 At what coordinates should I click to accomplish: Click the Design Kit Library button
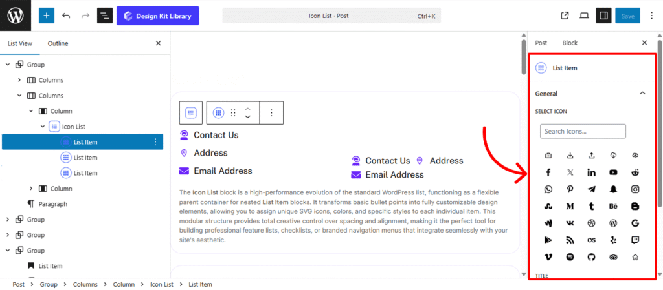point(158,16)
